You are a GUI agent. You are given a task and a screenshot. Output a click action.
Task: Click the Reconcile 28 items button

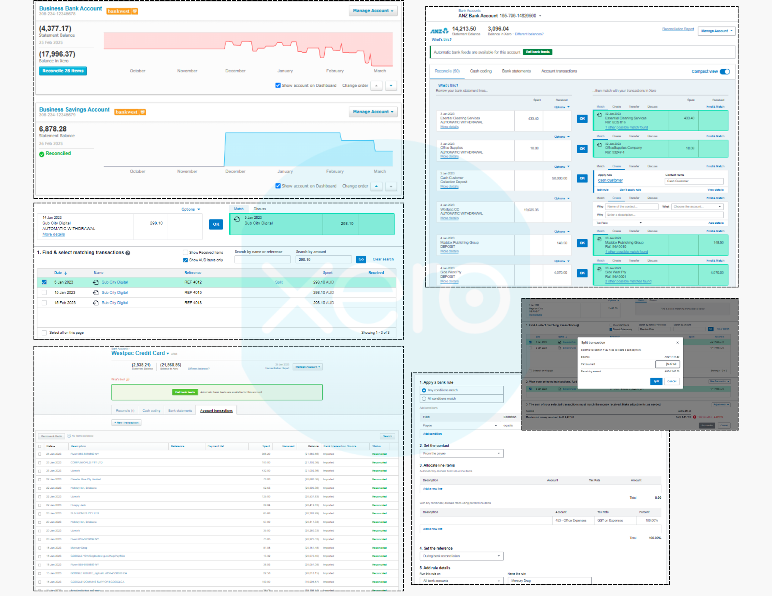tap(63, 71)
